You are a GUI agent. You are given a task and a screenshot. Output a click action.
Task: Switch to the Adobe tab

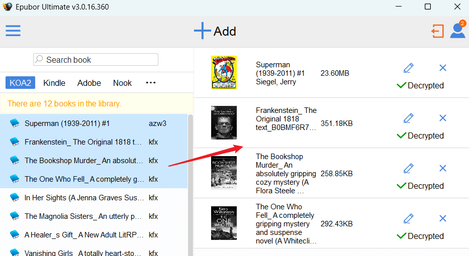coord(89,83)
